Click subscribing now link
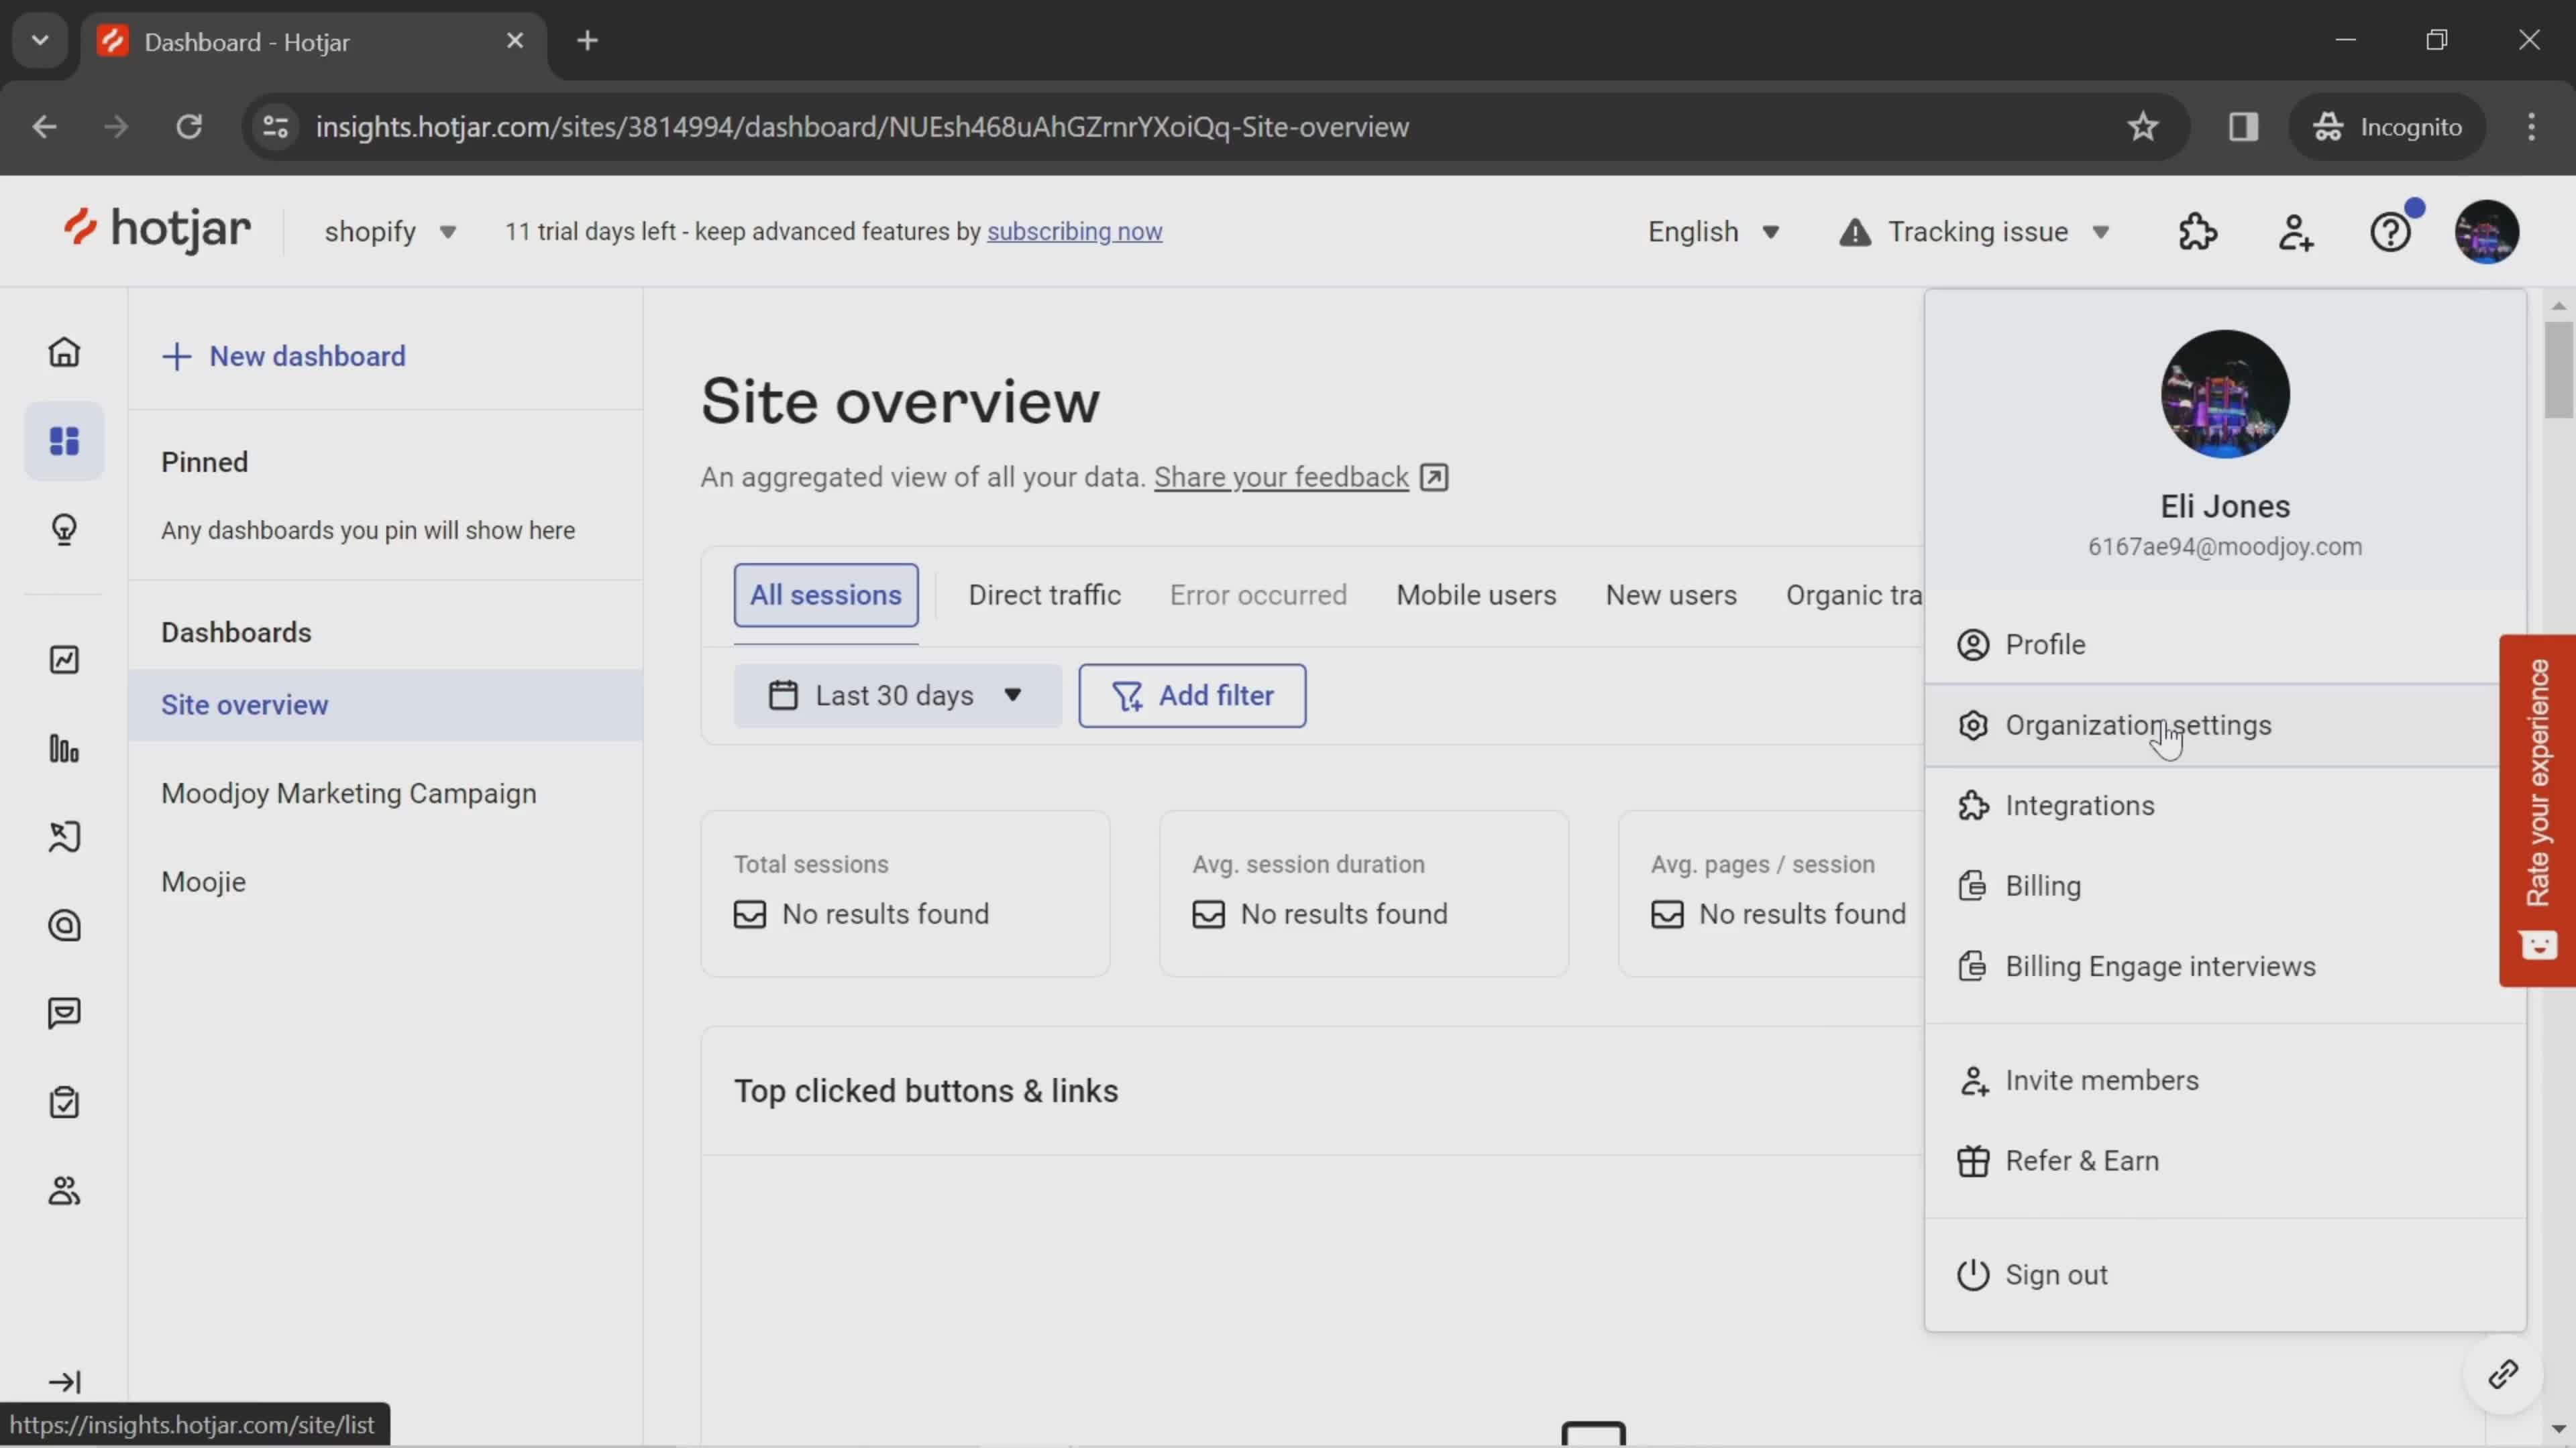 point(1074,230)
